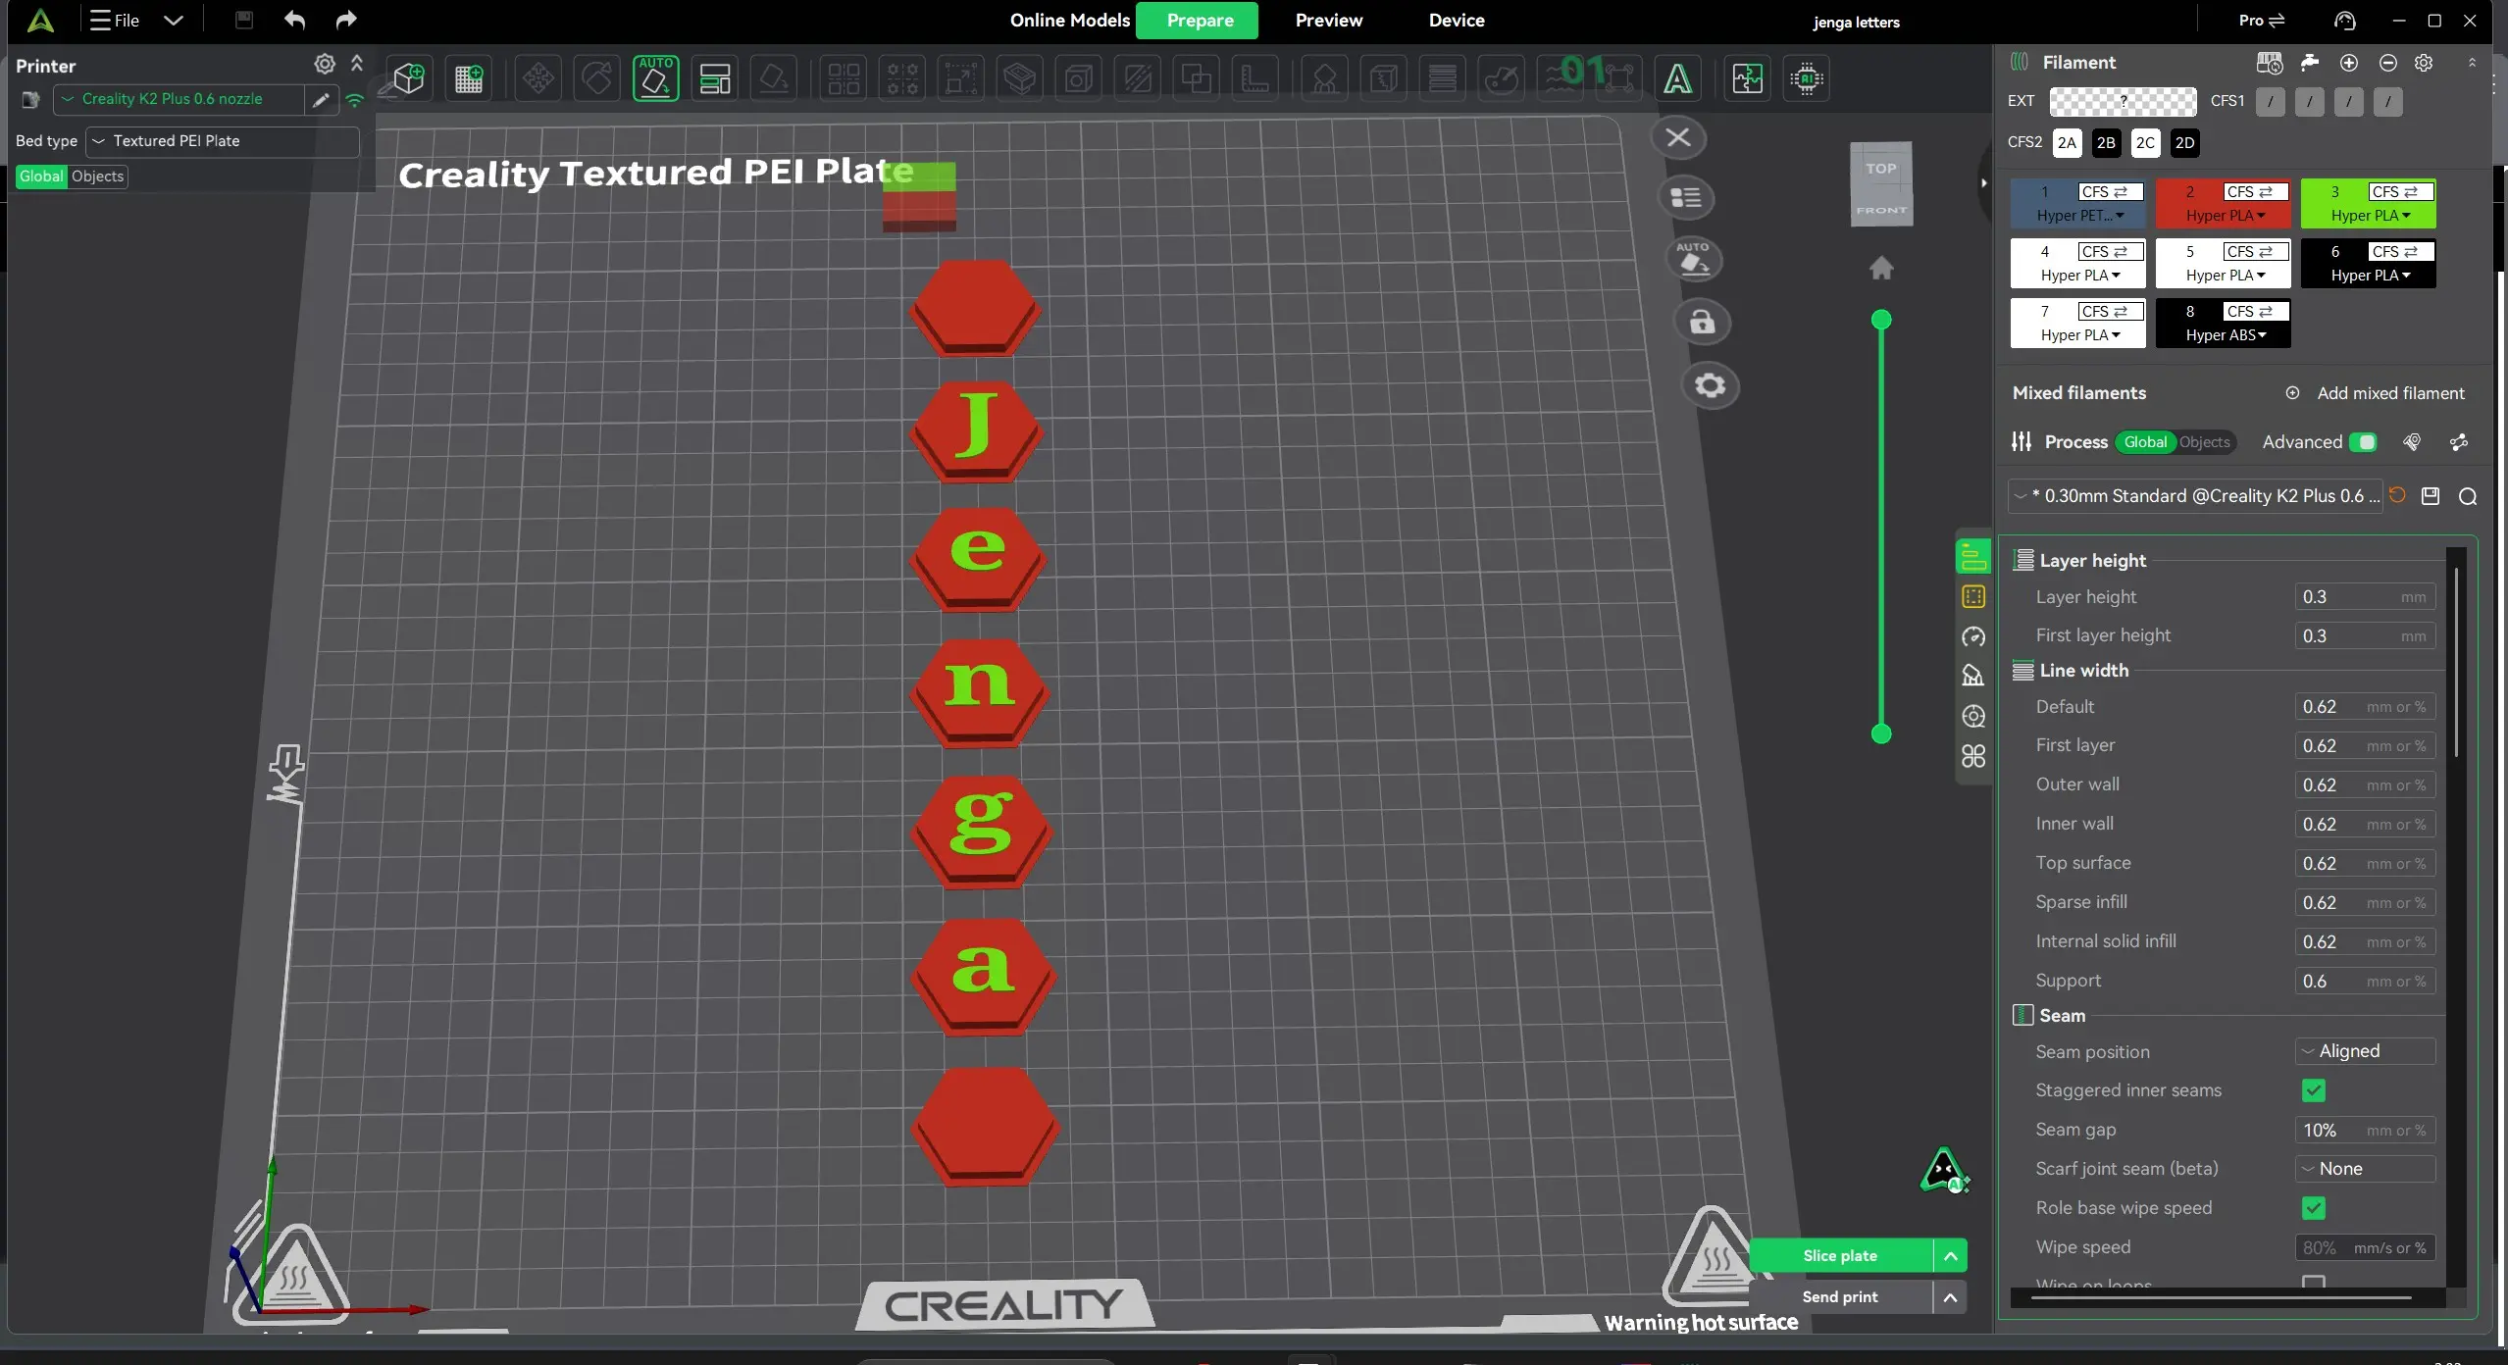Select Global in the Printer panel toggle
Viewport: 2508px width, 1365px height.
41,177
